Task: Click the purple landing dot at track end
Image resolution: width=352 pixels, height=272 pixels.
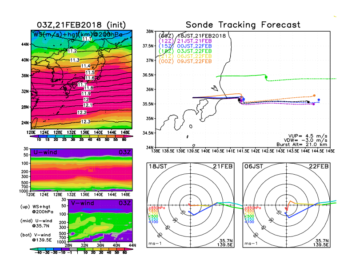Action: coord(314,104)
